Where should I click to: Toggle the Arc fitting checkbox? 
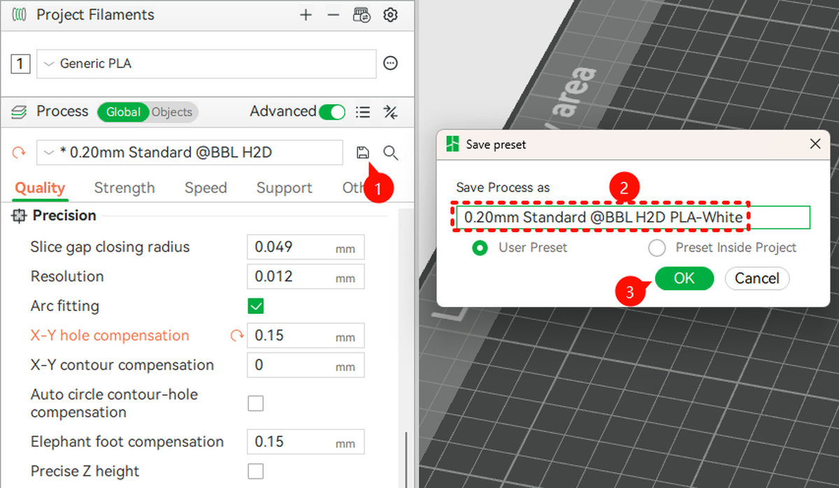pyautogui.click(x=256, y=306)
